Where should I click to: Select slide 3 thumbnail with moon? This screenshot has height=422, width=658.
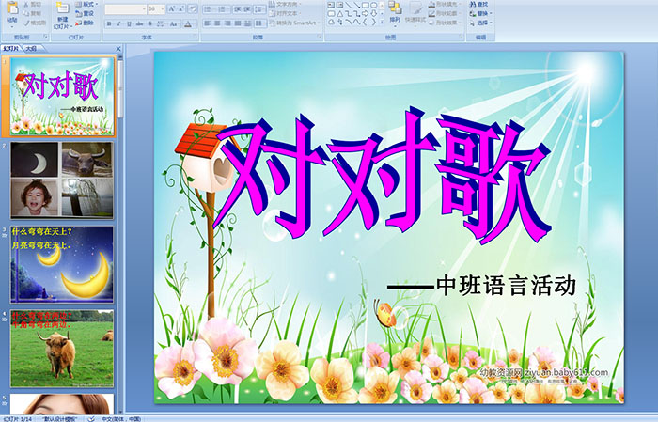point(62,264)
